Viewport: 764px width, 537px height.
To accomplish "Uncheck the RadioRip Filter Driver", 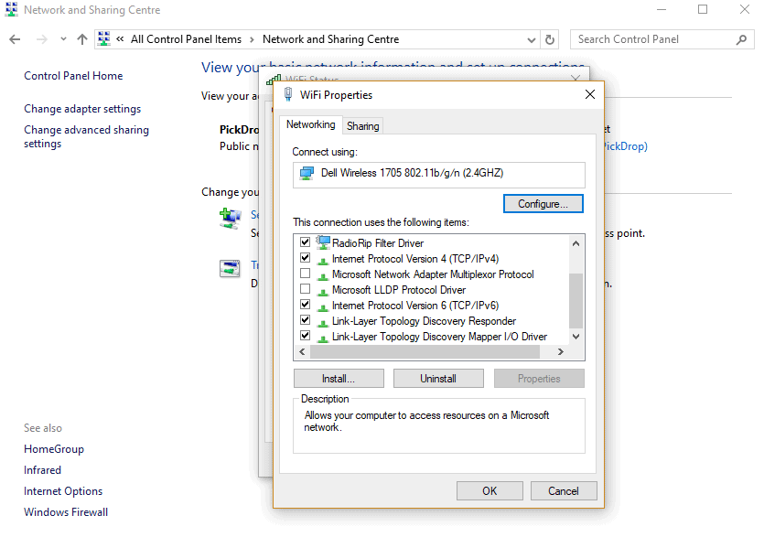I will [x=305, y=242].
